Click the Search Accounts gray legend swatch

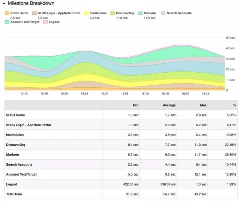tap(163, 13)
